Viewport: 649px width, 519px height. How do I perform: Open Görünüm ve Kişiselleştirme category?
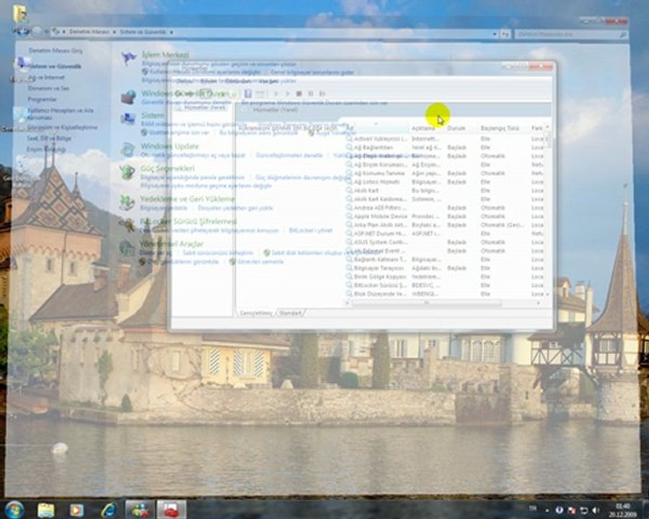tap(62, 128)
